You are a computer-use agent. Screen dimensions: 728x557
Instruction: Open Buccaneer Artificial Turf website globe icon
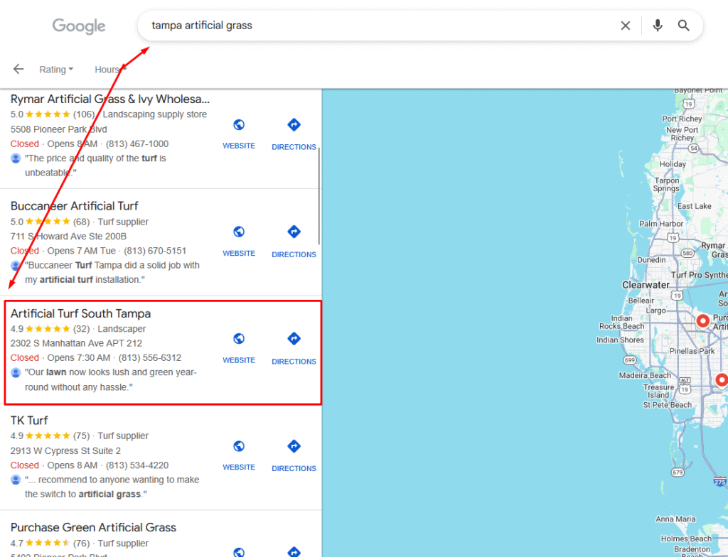pos(239,232)
